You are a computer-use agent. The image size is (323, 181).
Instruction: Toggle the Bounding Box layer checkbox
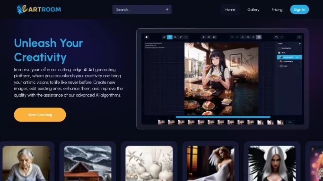279,48
